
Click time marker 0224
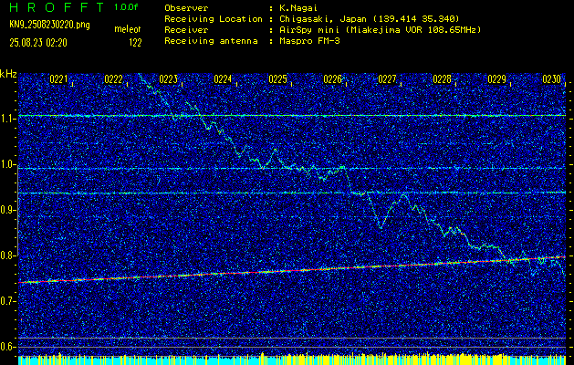(x=223, y=79)
